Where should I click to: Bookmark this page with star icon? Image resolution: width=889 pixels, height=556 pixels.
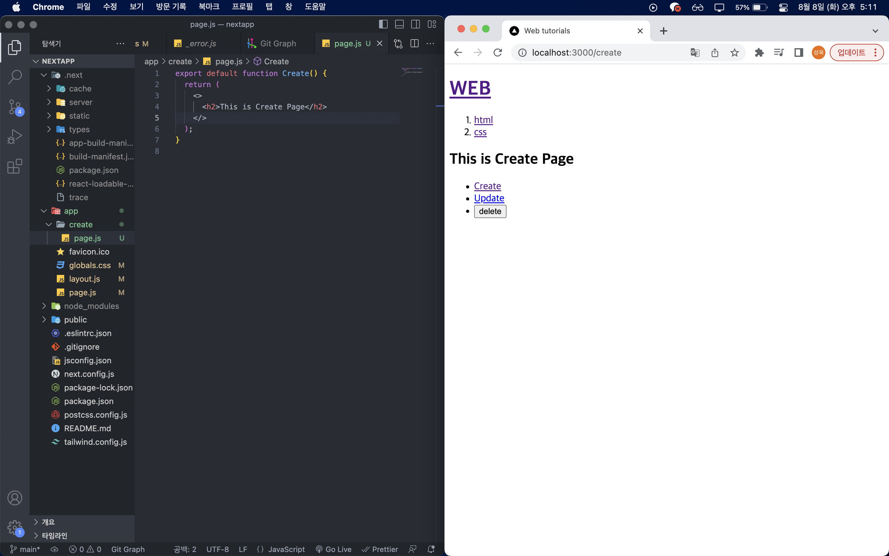734,53
